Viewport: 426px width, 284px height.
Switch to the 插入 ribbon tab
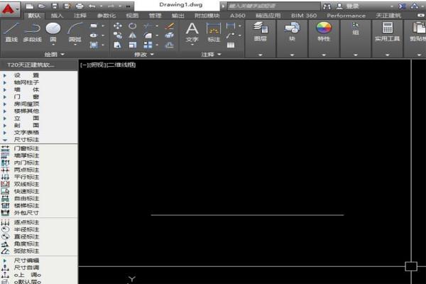point(57,15)
